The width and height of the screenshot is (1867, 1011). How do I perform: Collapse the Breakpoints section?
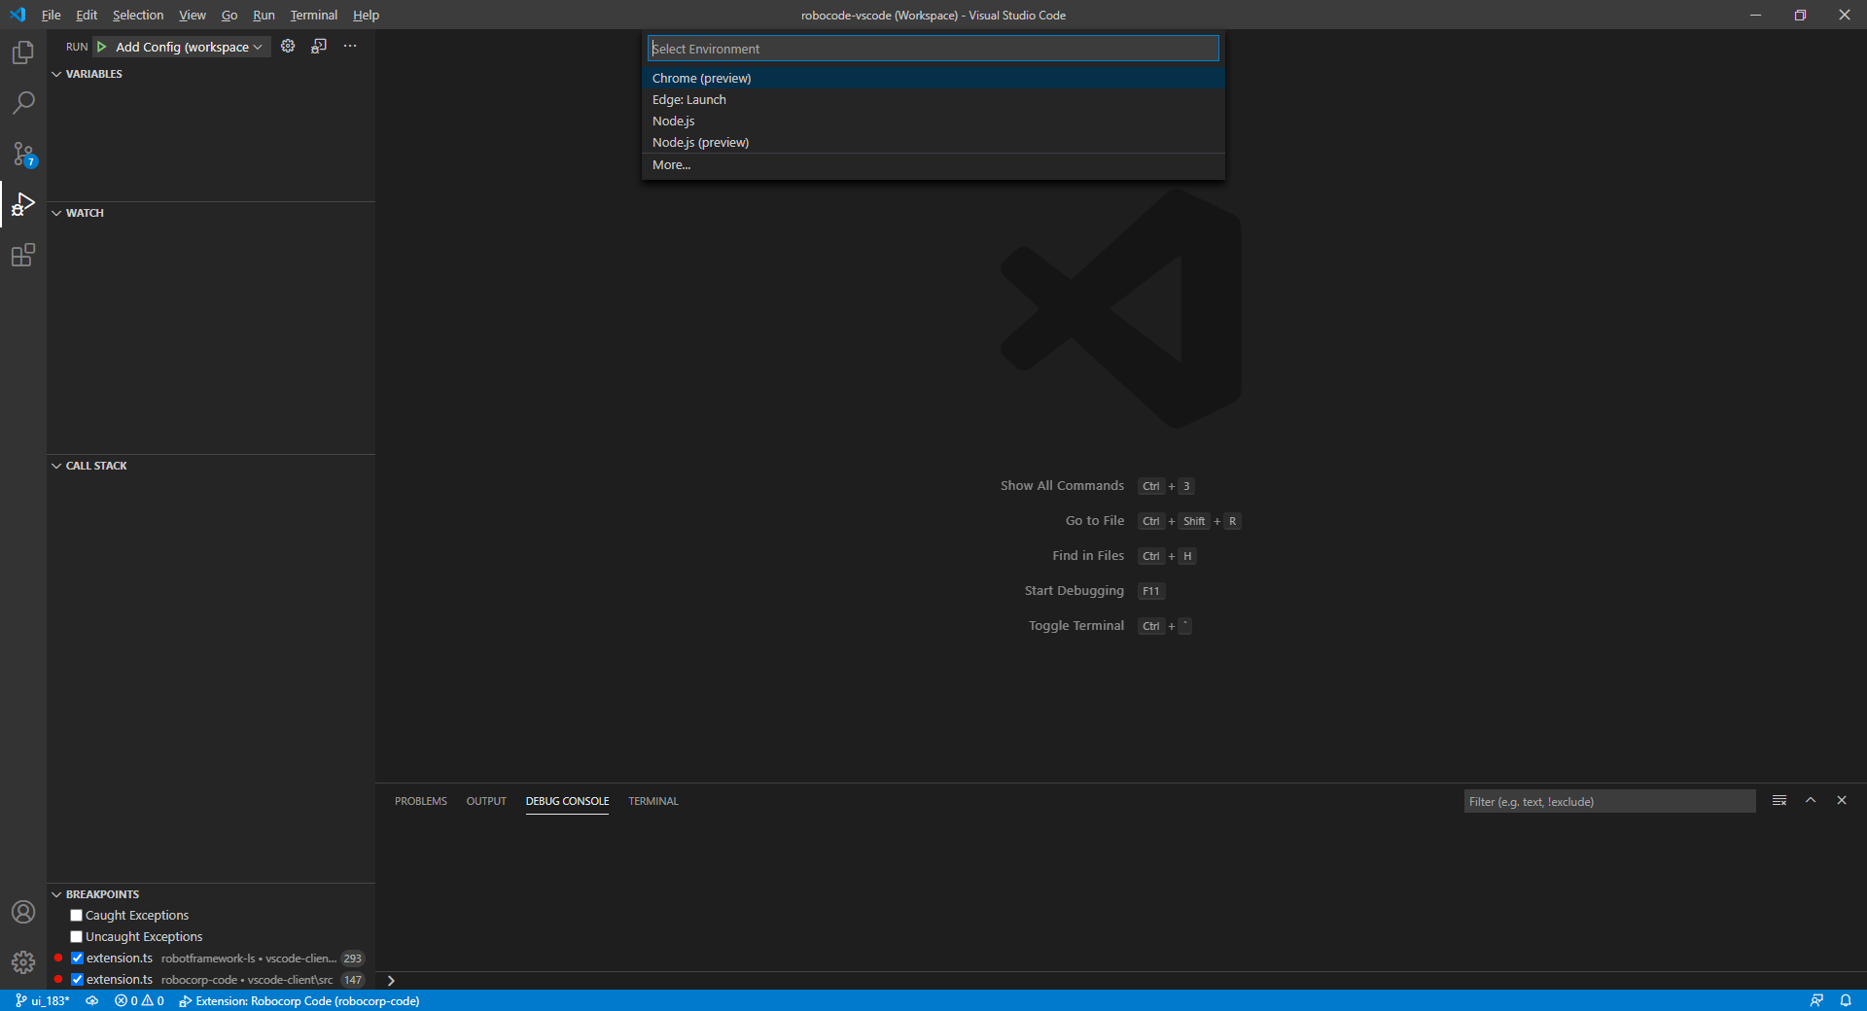point(55,893)
